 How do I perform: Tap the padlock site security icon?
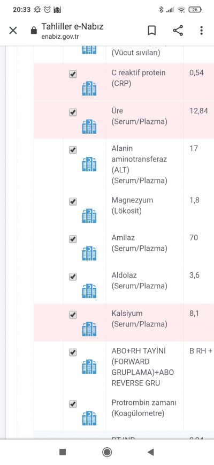[34, 30]
